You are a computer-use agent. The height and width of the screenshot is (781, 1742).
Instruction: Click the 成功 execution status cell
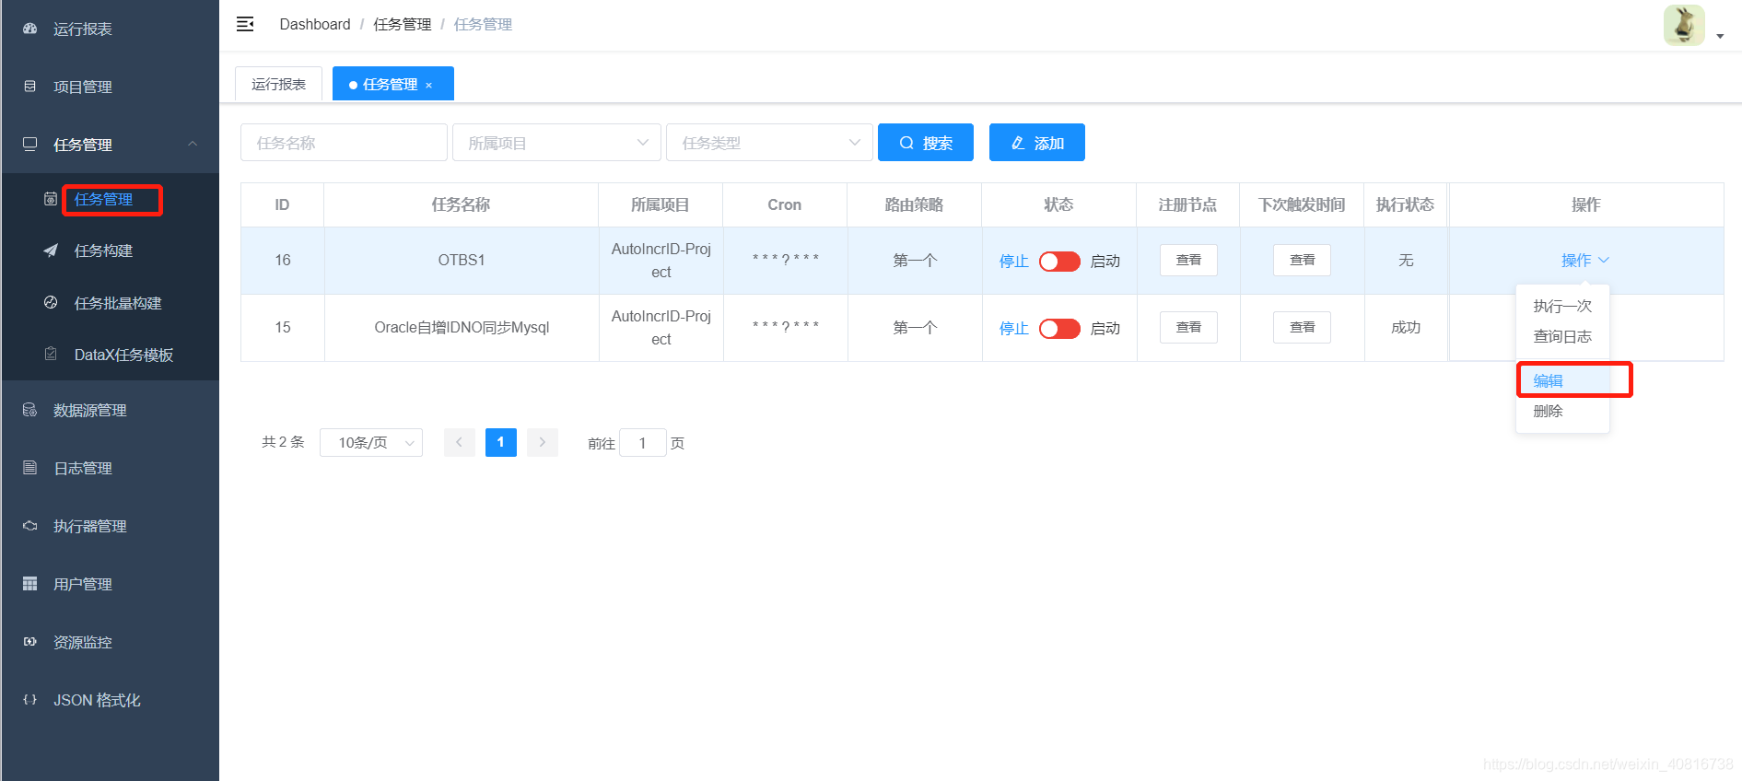pyautogui.click(x=1406, y=327)
